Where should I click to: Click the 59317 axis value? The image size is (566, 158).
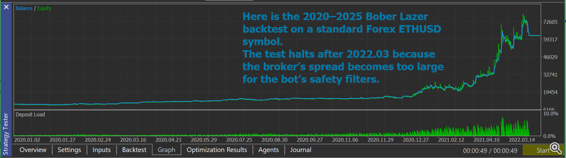click(550, 39)
